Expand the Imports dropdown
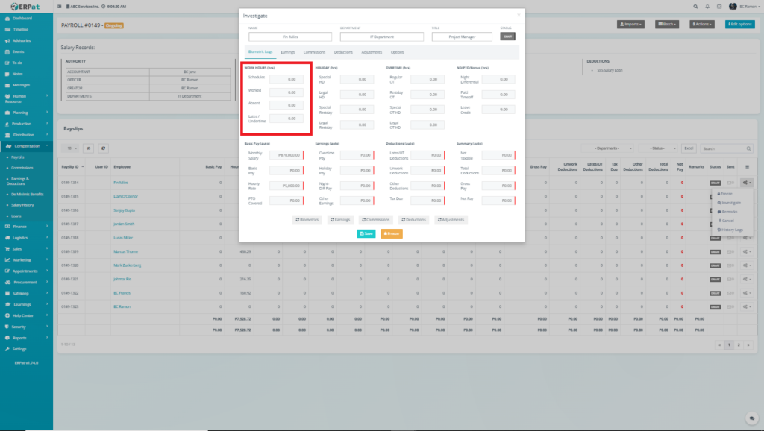 [x=630, y=24]
